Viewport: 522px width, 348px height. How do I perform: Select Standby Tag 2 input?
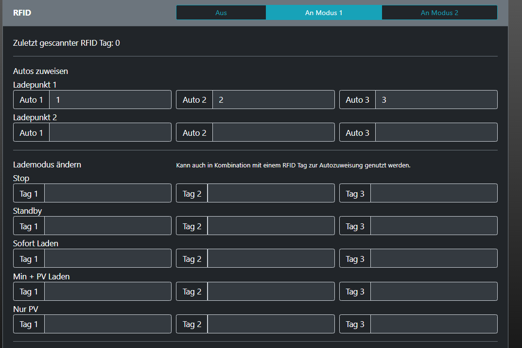pos(271,226)
